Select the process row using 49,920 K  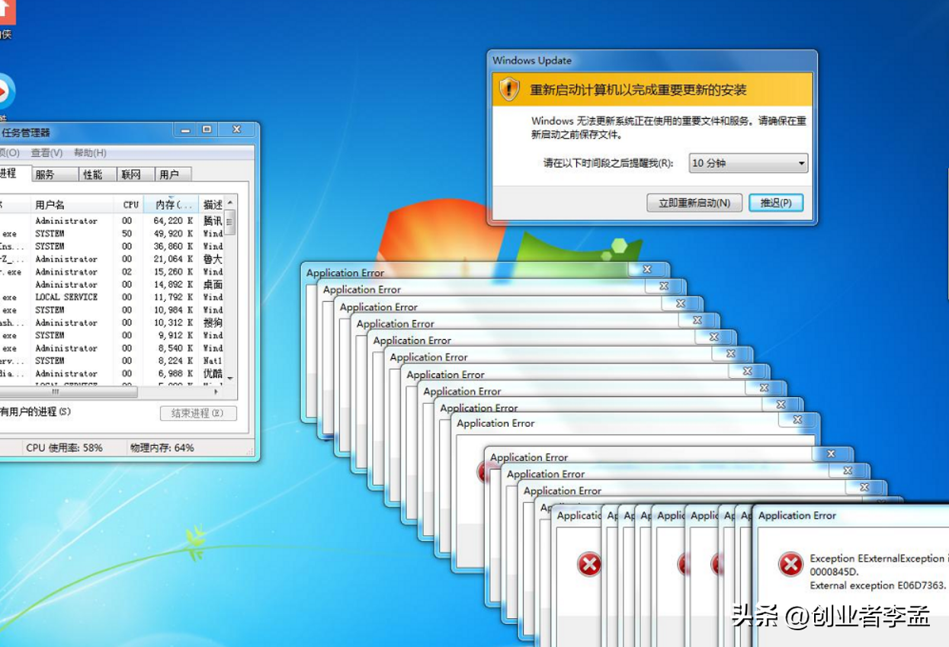(113, 234)
